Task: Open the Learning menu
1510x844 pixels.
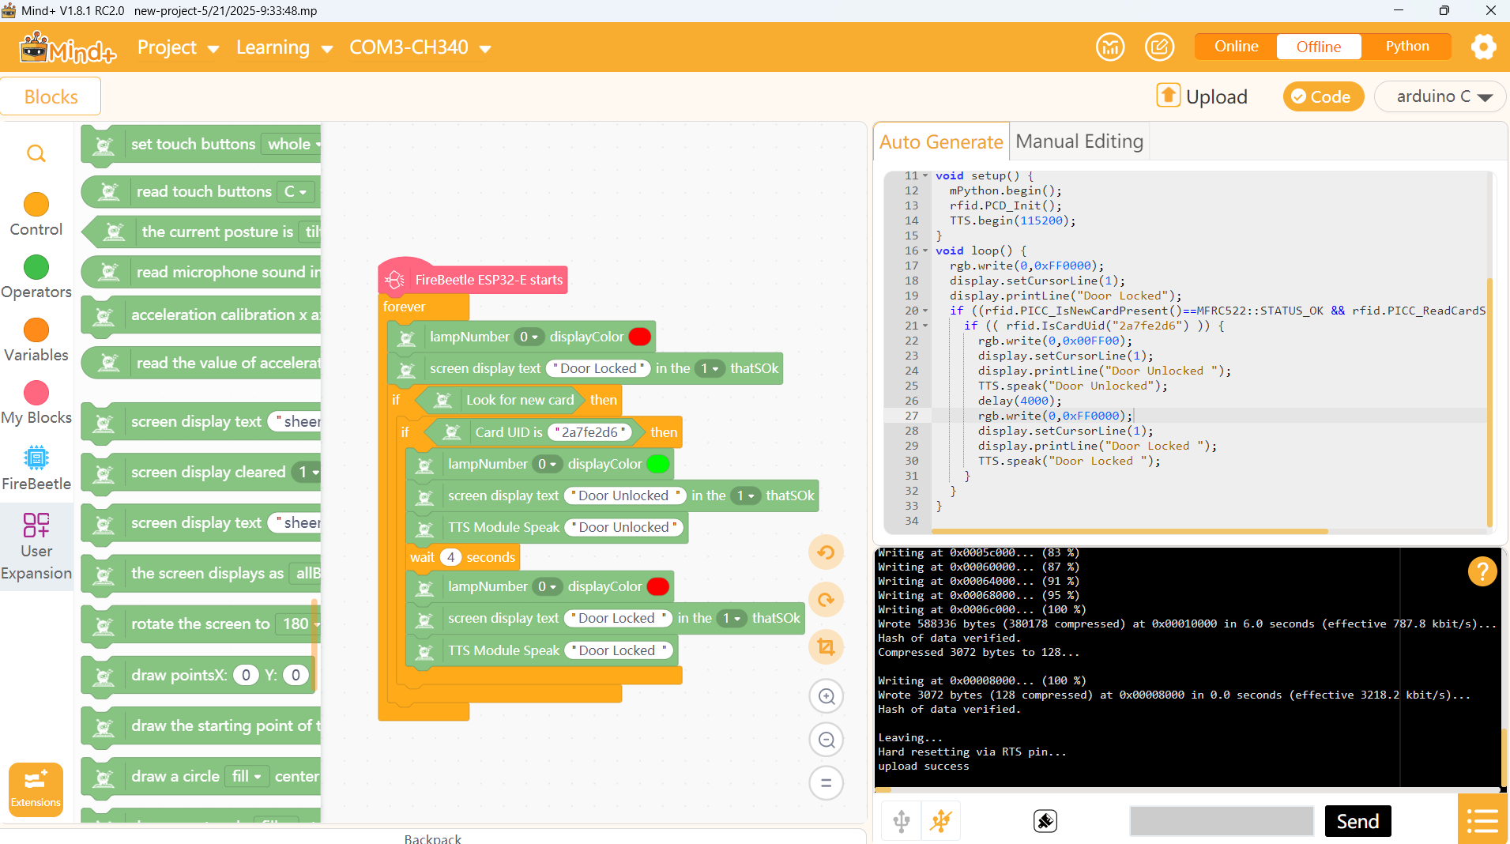Action: point(284,47)
